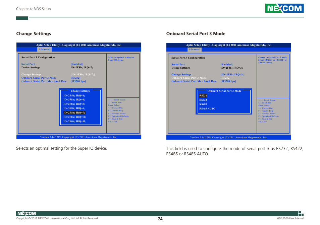Select the Advanced tab in the Serial Port 3 Mode BIOS screenshot
The image size is (320, 225).
[194, 49]
